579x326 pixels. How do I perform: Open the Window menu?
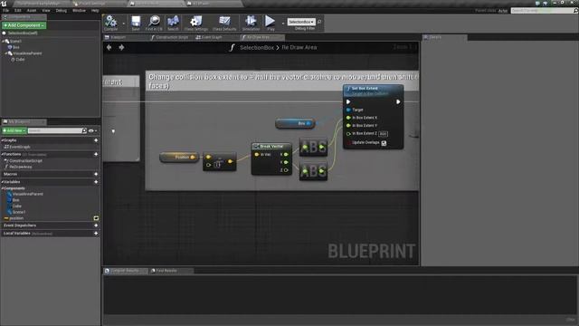tap(79, 10)
